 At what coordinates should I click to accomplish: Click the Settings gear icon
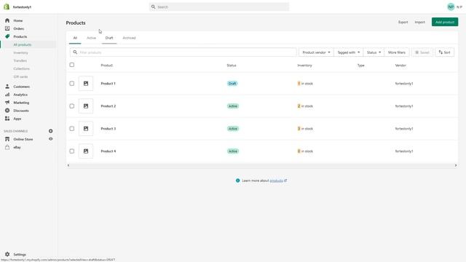coord(7,254)
